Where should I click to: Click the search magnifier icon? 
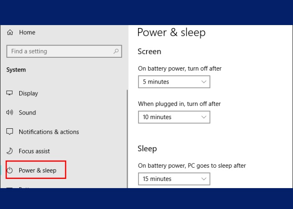click(116, 51)
